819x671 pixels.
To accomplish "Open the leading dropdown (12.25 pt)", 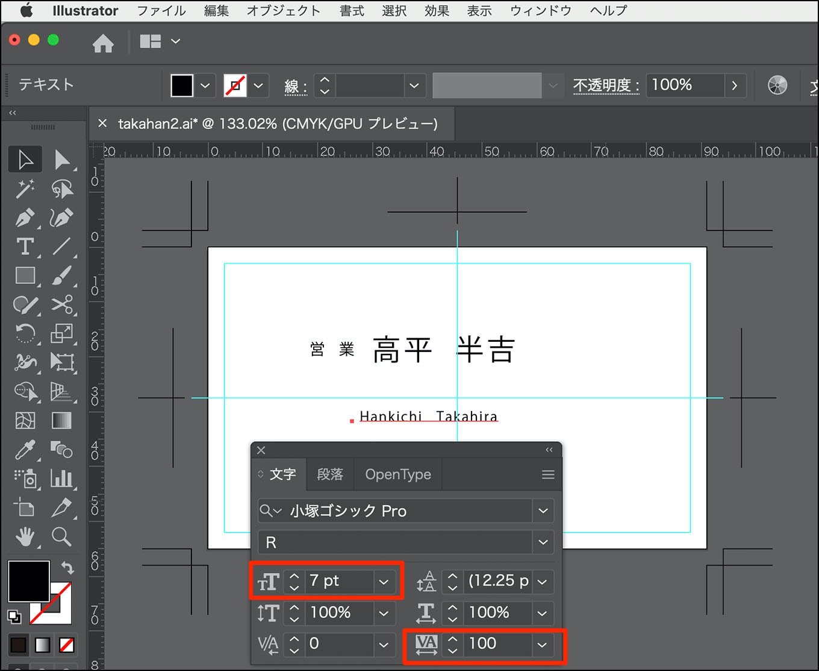I will (542, 582).
